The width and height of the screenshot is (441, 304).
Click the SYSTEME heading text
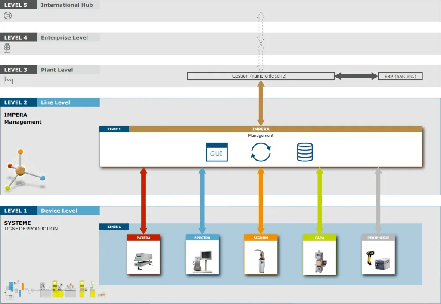pyautogui.click(x=17, y=223)
